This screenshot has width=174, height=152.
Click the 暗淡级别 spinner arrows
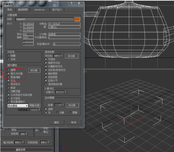[x=23, y=142]
